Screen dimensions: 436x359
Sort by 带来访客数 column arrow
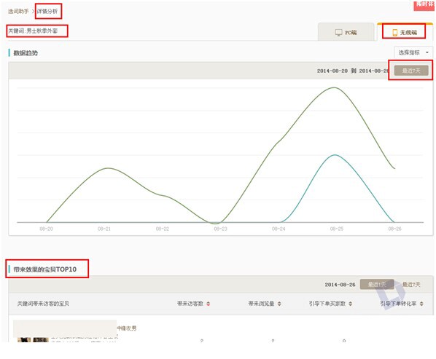coord(209,304)
